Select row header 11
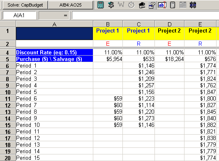Screen dimensions: 219x161 (8, 98)
